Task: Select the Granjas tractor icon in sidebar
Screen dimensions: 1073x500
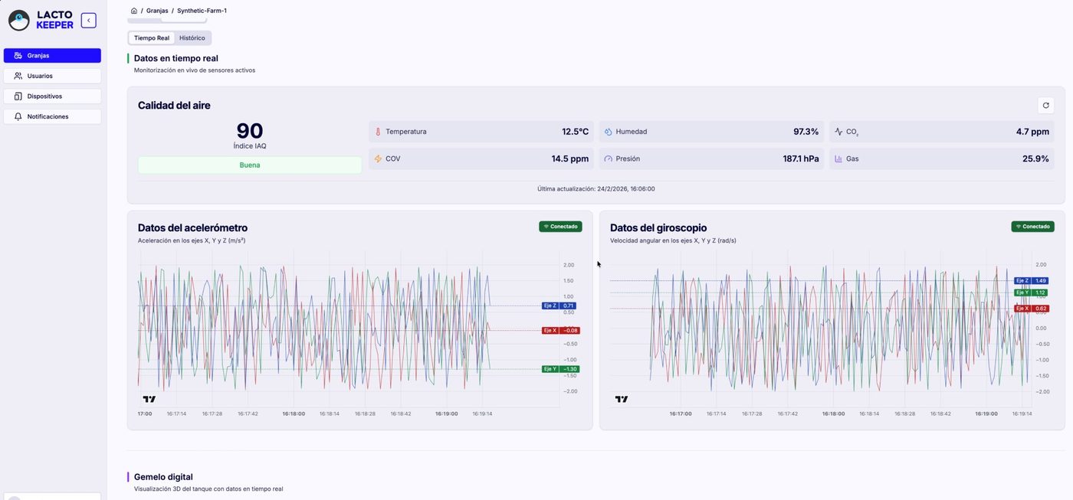Action: click(x=17, y=55)
